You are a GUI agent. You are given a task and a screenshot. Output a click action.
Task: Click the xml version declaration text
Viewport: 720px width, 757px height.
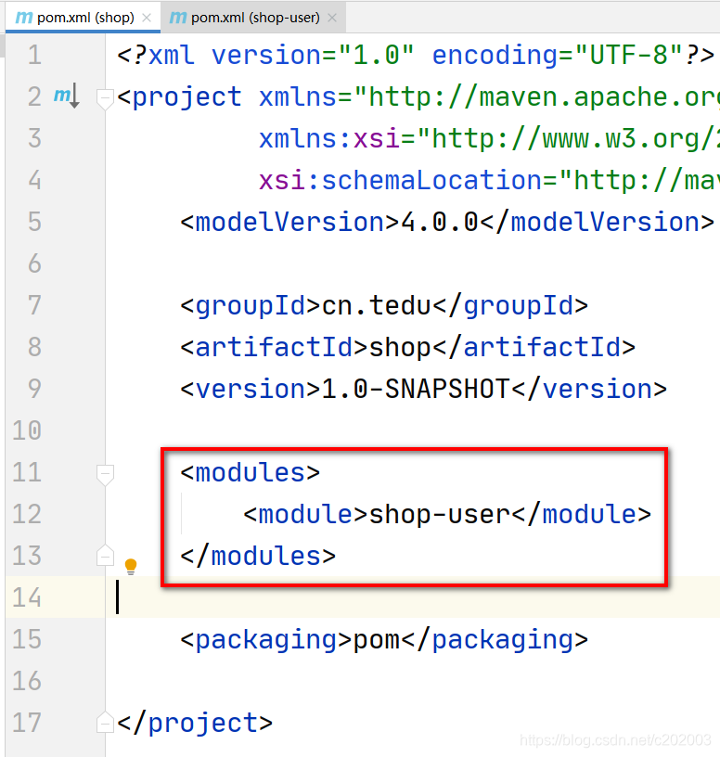click(x=416, y=55)
